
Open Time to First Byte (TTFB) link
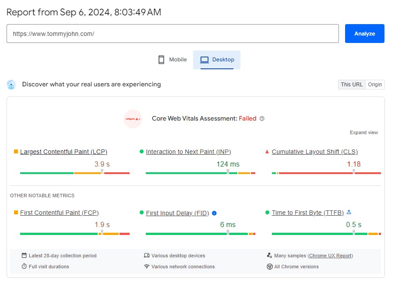[x=308, y=213]
